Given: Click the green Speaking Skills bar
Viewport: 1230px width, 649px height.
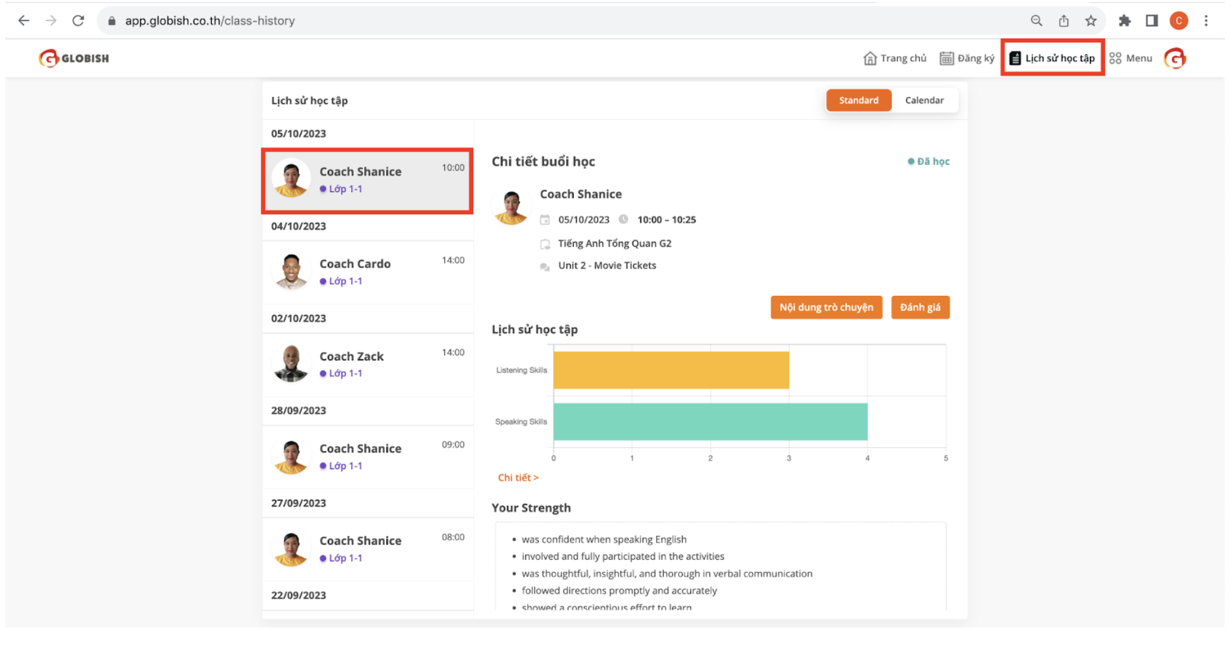Looking at the screenshot, I should 710,422.
